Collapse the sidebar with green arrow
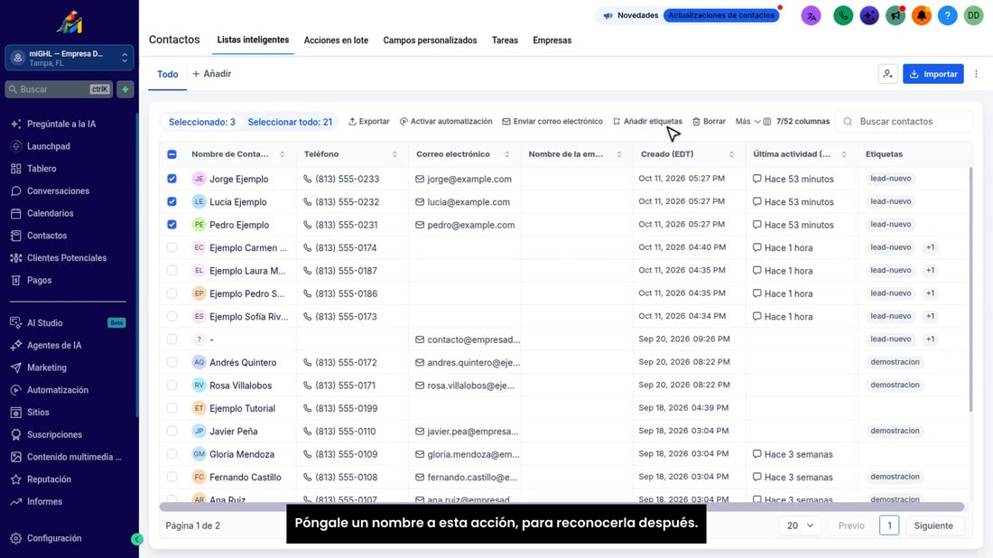993x558 pixels. (137, 539)
